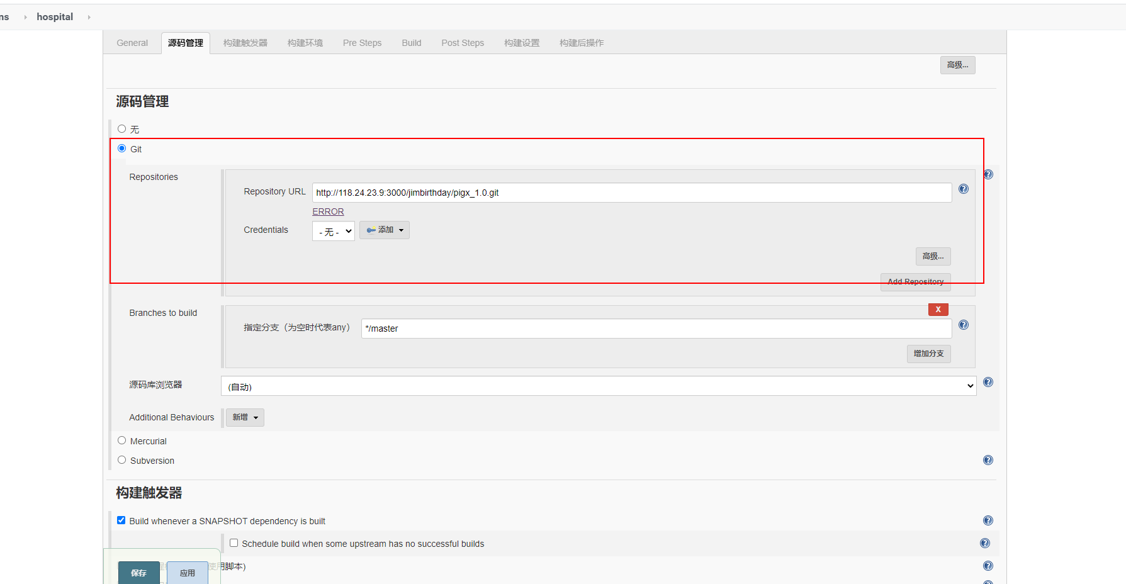Open the Credentials dropdown showing 无
The image size is (1126, 584).
[x=334, y=231]
